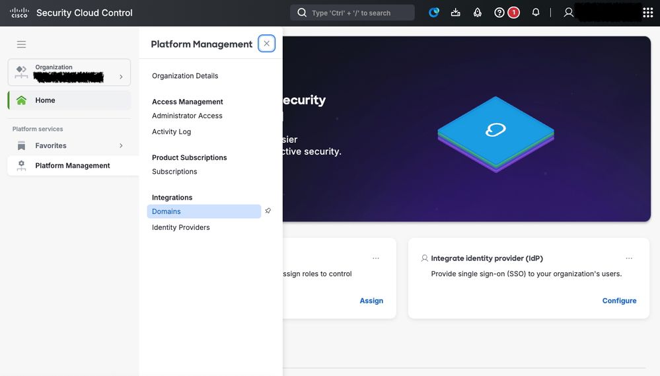This screenshot has width=660, height=376.
Task: Open Favorites in the sidebar
Action: tap(69, 145)
